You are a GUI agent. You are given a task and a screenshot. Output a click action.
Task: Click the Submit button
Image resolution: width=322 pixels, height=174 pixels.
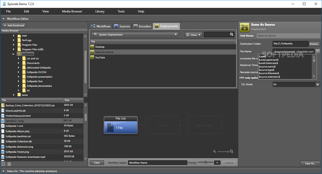coord(229,163)
